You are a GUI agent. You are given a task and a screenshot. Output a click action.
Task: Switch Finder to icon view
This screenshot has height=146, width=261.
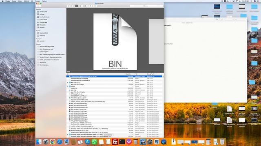click(68, 6)
